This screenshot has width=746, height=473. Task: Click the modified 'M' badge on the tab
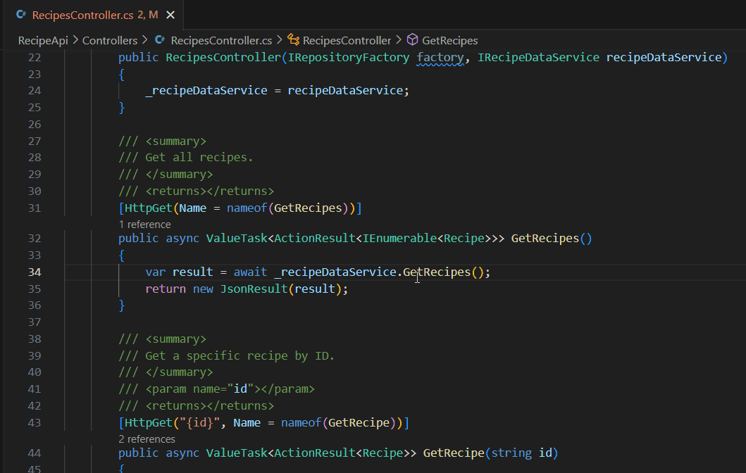[x=154, y=13]
